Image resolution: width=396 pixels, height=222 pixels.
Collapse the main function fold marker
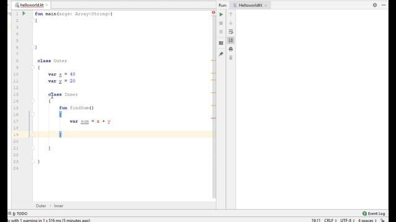tap(32, 20)
